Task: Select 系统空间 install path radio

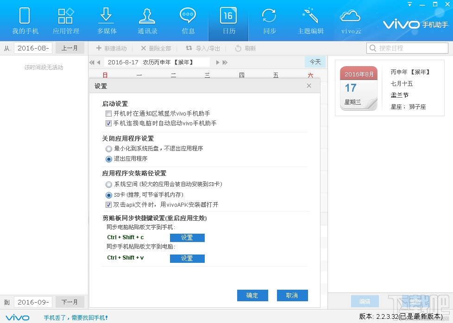Action: (109, 185)
